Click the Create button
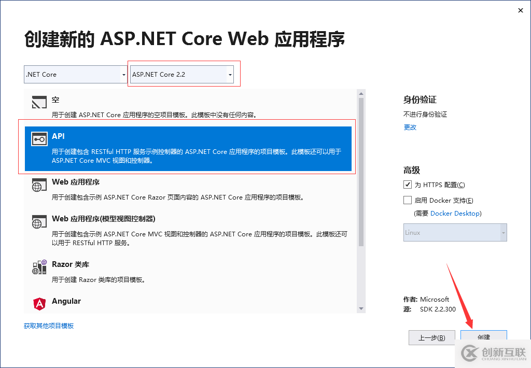 coord(483,337)
